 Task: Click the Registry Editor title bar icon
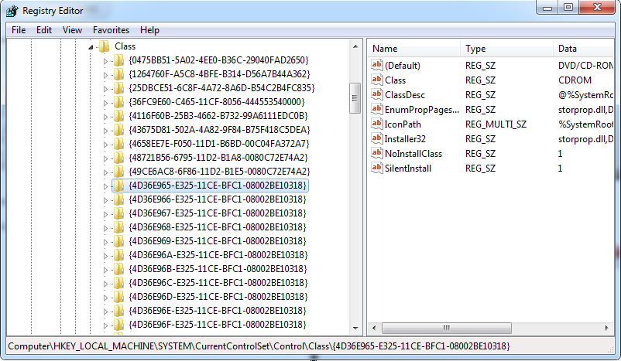11,10
